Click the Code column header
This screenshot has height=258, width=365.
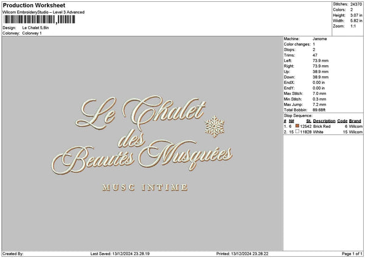342,121
